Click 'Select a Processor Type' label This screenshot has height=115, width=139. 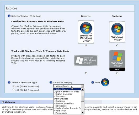(x=24, y=83)
